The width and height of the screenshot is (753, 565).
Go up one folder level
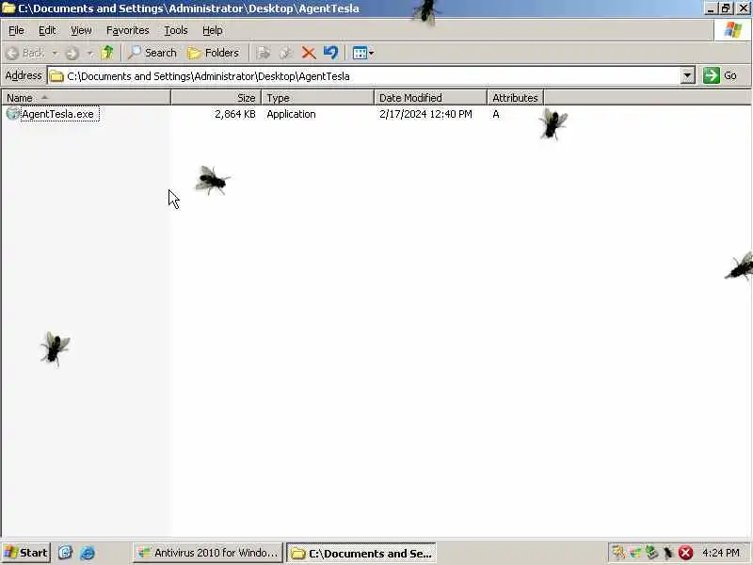[x=107, y=53]
